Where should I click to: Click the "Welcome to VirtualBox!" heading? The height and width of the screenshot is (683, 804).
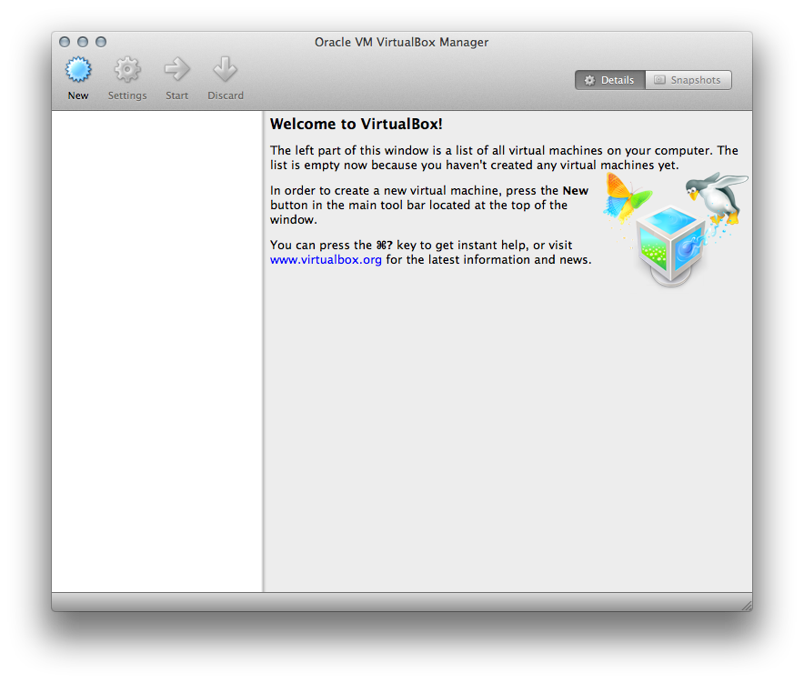[356, 124]
